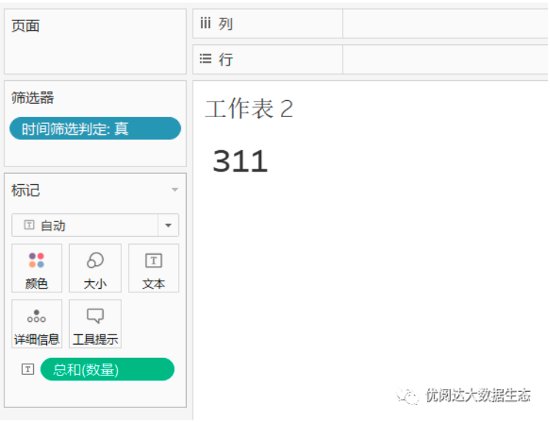Expand the 标记 card menu arrow
Image resolution: width=550 pixels, height=422 pixels.
(175, 190)
